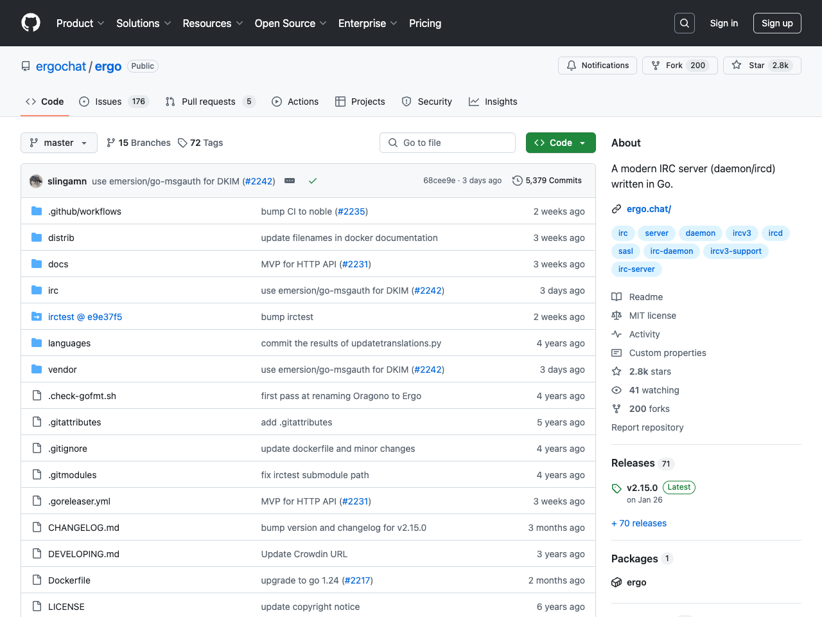Open the LICENSE file
Screen dimensions: 822x617
click(x=66, y=607)
